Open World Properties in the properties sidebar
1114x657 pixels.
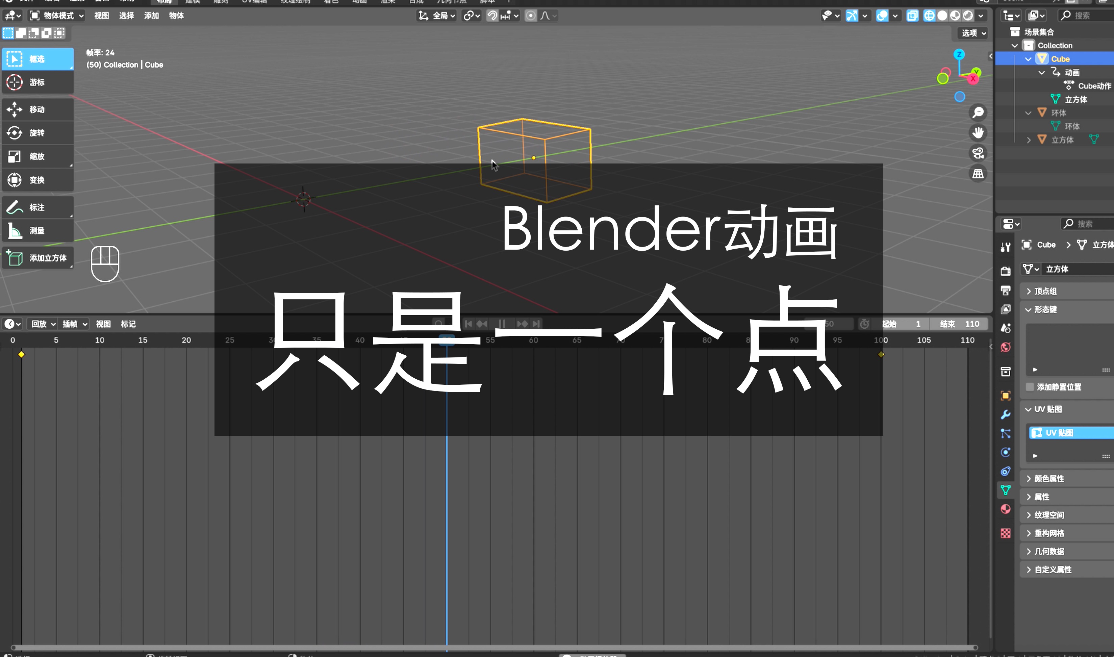pyautogui.click(x=1006, y=348)
